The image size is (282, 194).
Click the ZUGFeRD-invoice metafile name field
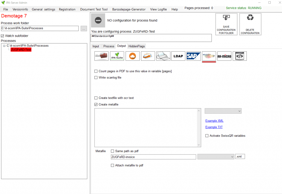coord(153,157)
